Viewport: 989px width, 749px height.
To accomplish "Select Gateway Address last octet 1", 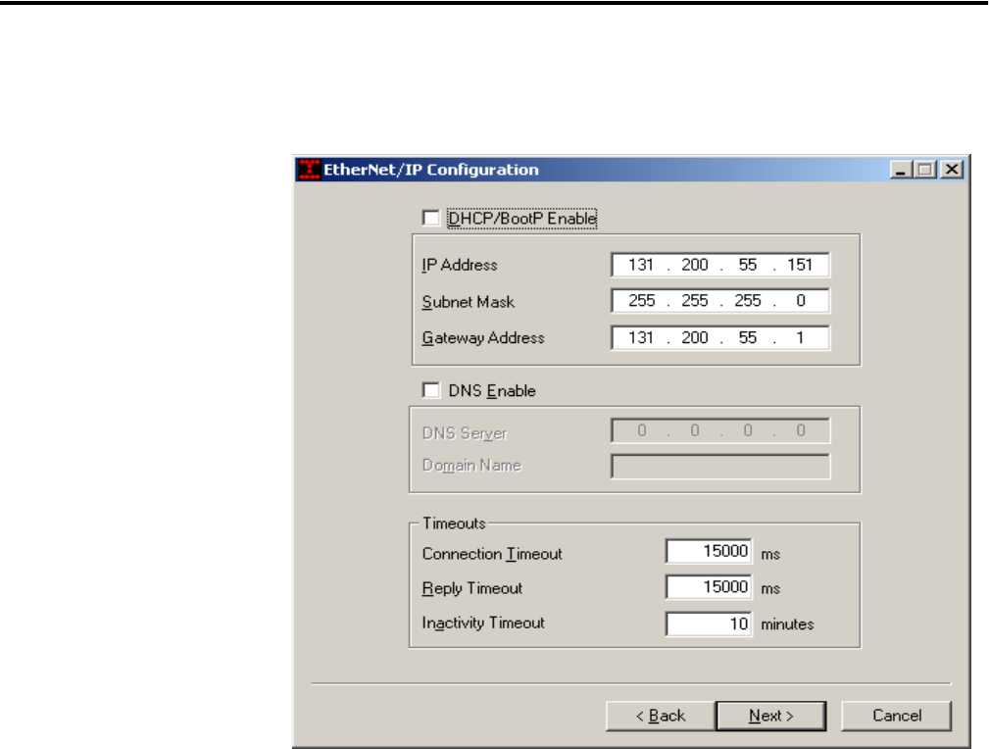I will click(x=800, y=337).
